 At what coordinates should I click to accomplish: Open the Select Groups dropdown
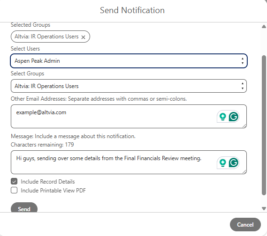pos(129,86)
